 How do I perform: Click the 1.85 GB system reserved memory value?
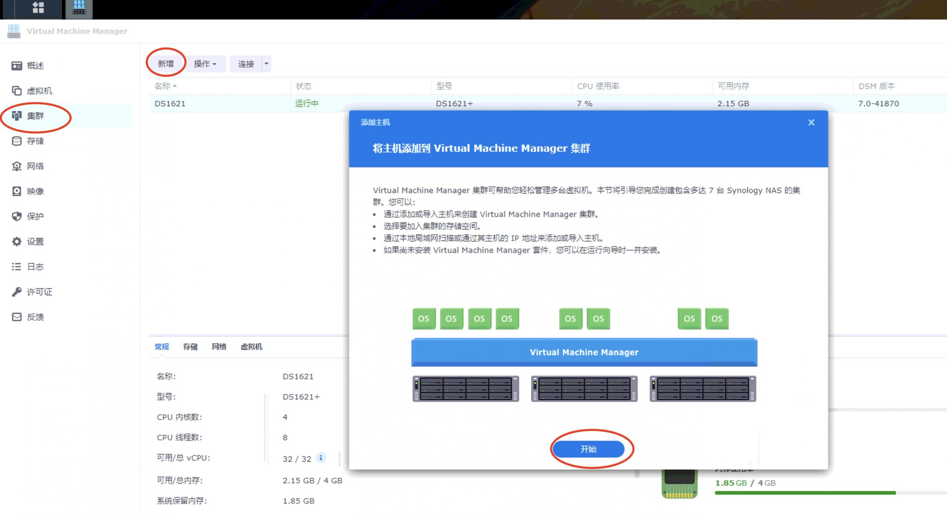point(299,501)
